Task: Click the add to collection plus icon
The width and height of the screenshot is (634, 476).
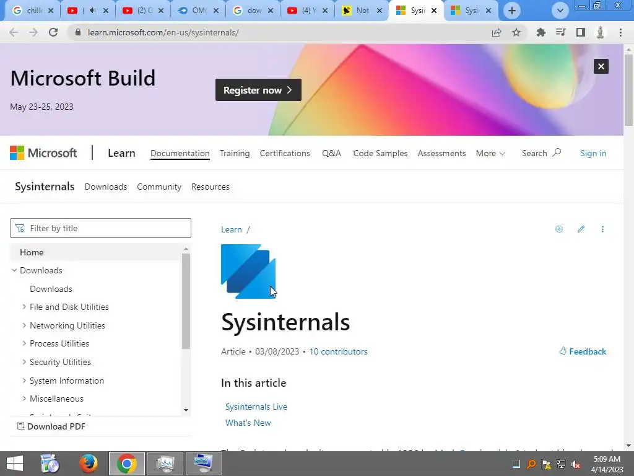Action: coord(559,229)
